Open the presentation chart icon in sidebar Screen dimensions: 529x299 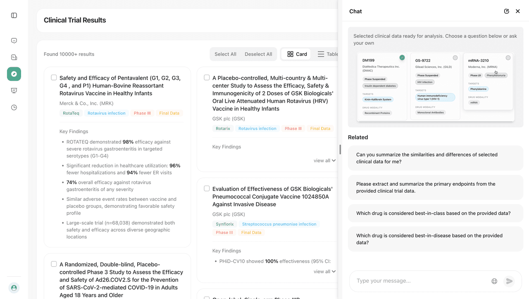point(14,90)
